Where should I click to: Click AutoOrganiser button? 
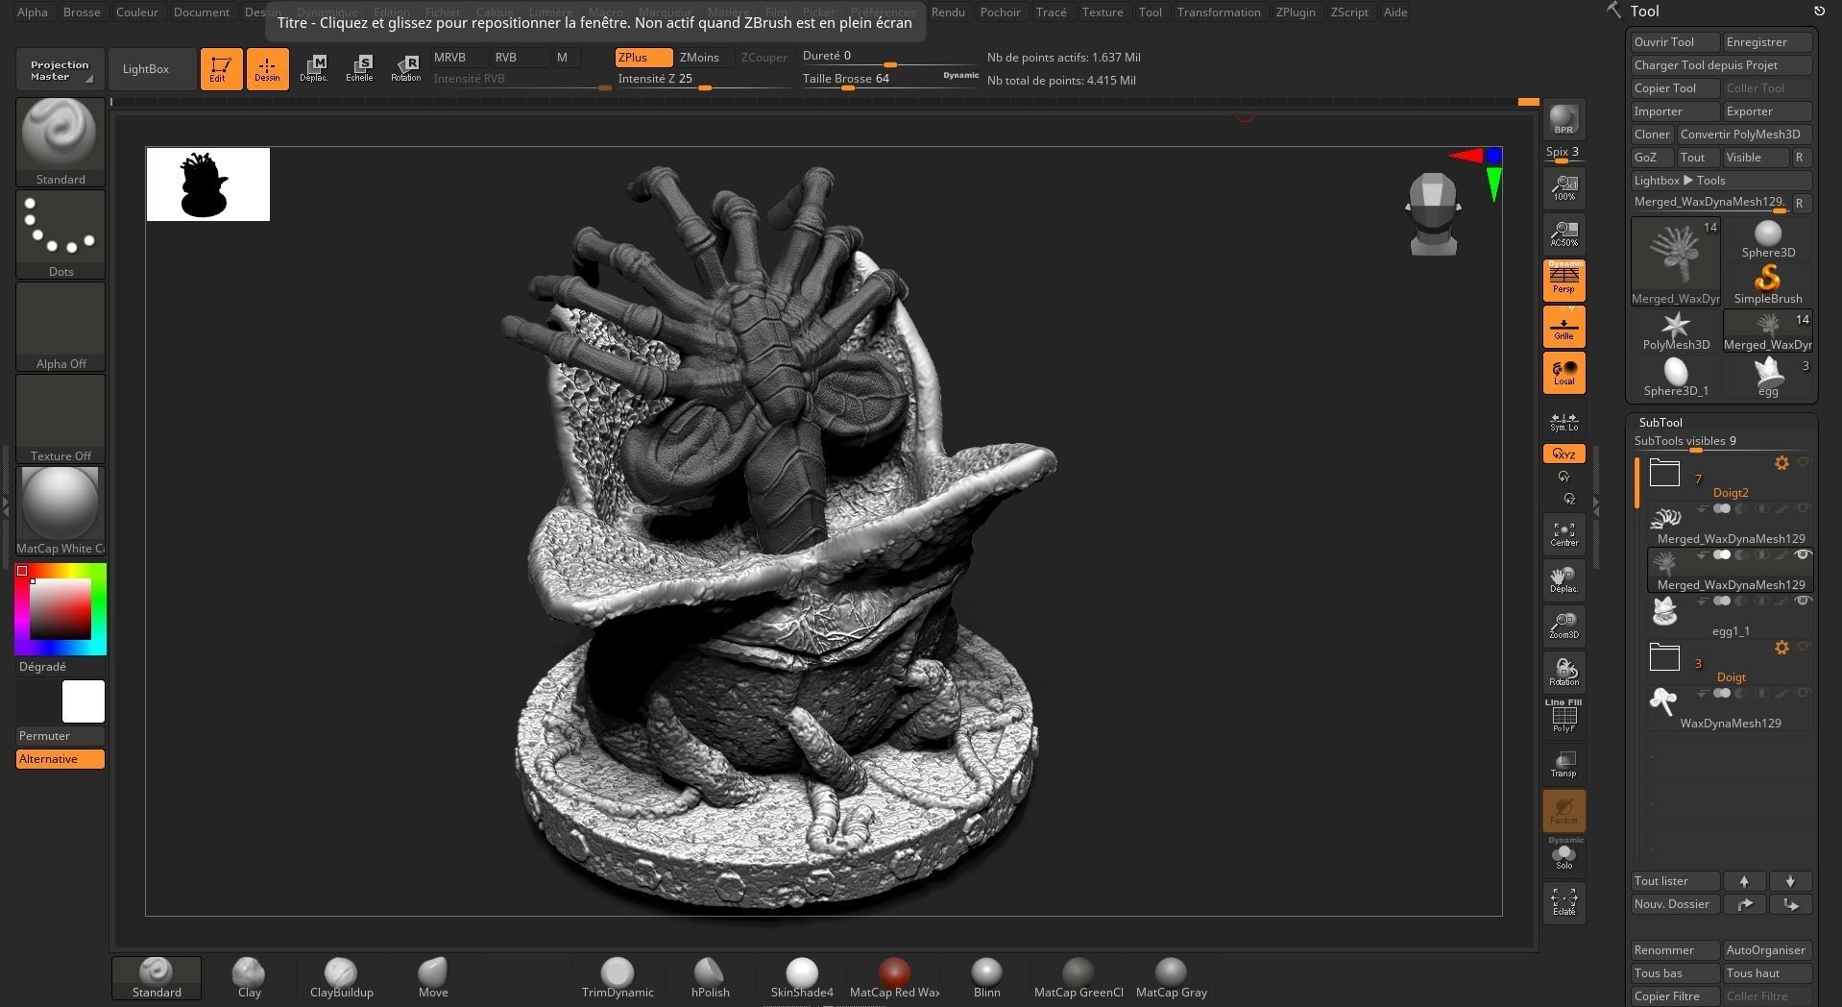pyautogui.click(x=1767, y=950)
